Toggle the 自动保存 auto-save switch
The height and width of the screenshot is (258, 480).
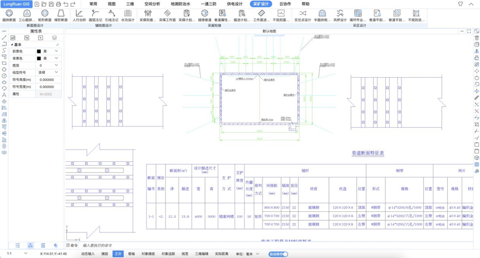(284, 254)
